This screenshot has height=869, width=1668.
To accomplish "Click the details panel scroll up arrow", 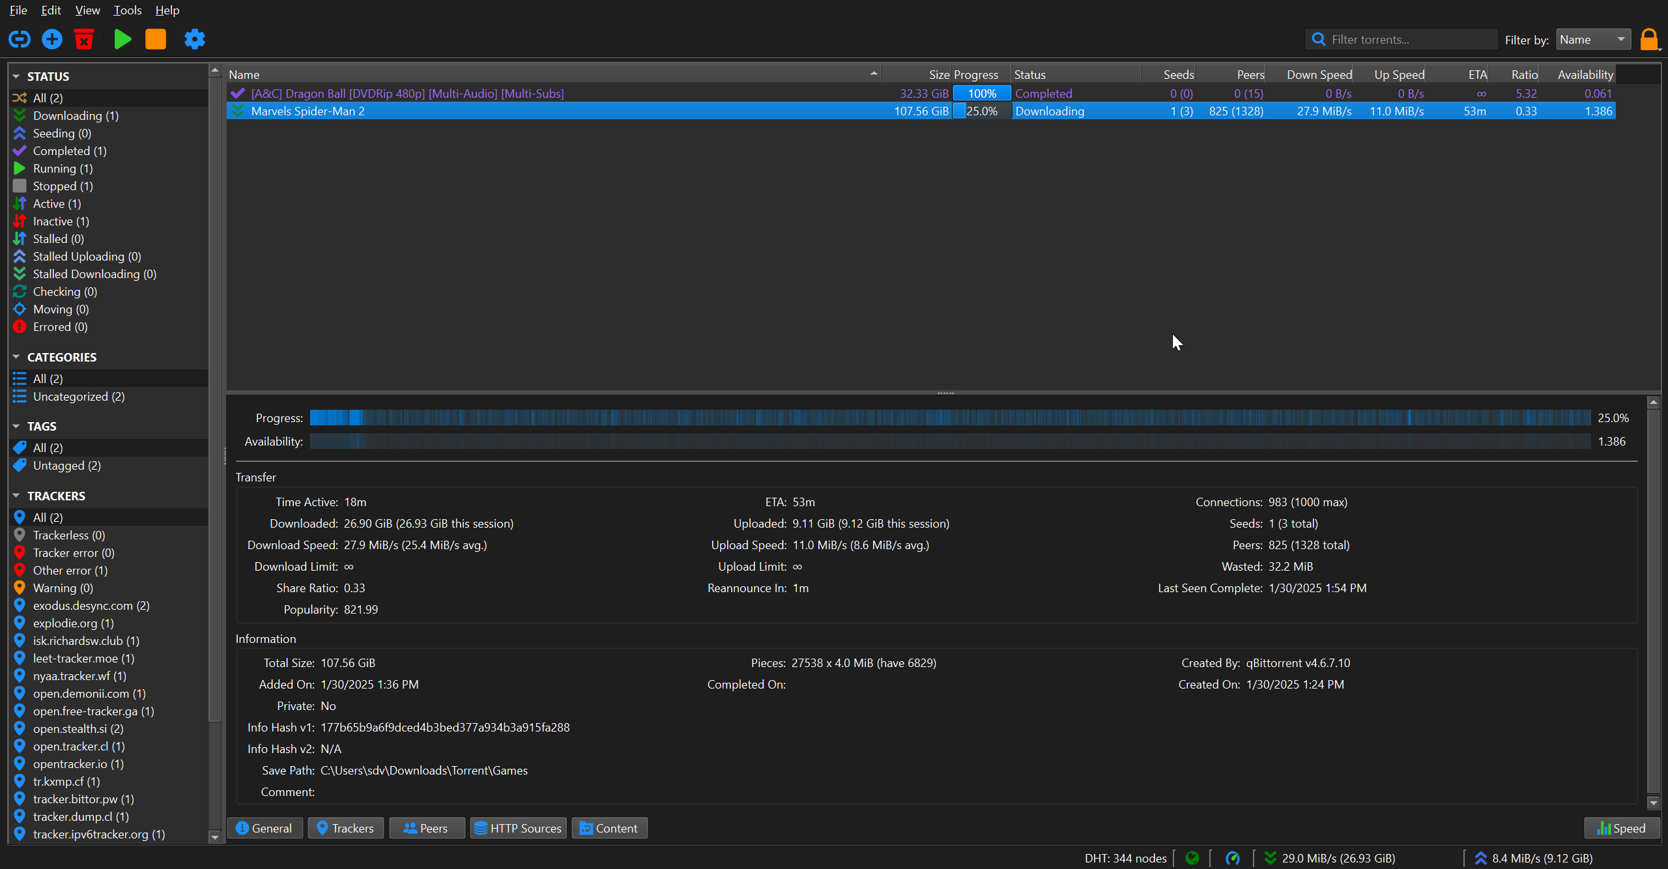I will pyautogui.click(x=1653, y=403).
